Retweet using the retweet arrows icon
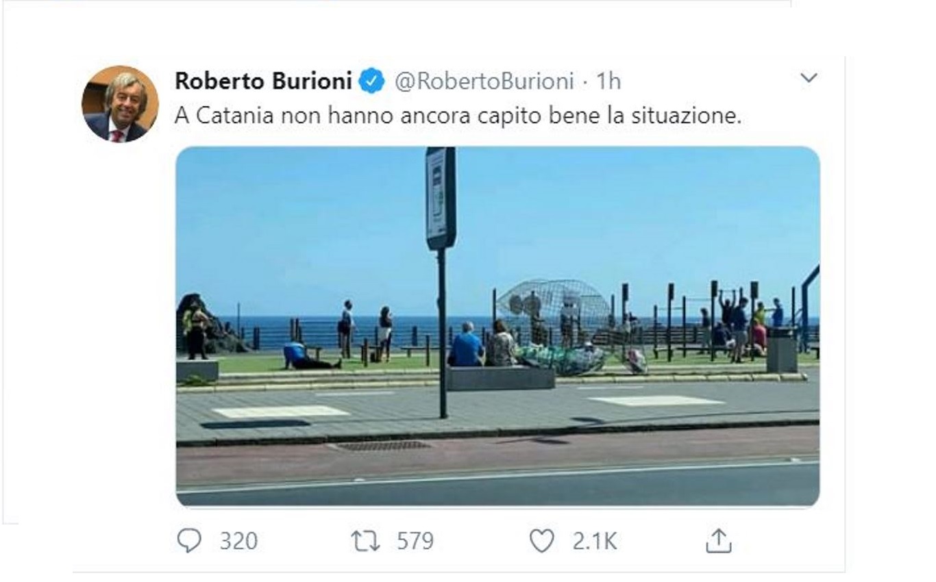Viewport: 936px width, 582px height. [365, 542]
